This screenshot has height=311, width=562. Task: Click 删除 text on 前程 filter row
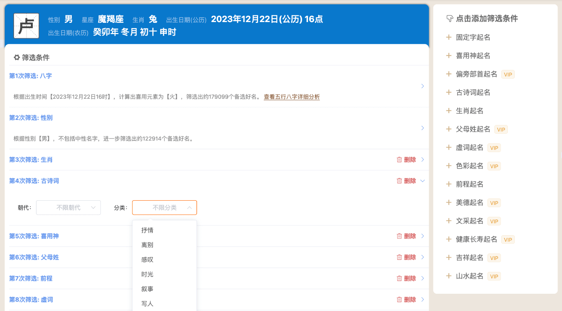tap(410, 278)
